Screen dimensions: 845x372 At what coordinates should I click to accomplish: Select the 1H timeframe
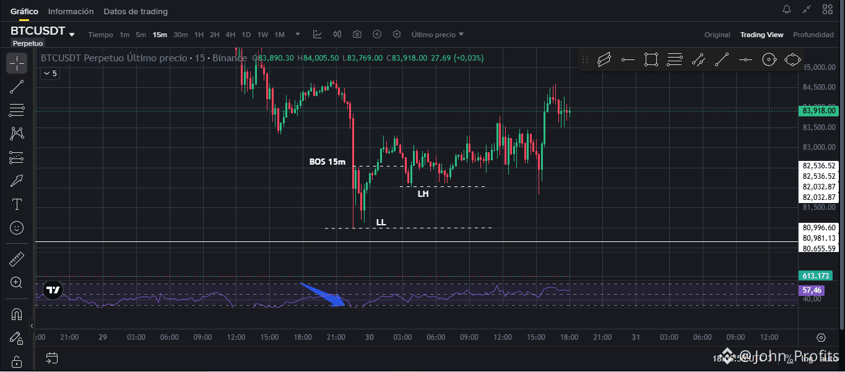click(199, 35)
